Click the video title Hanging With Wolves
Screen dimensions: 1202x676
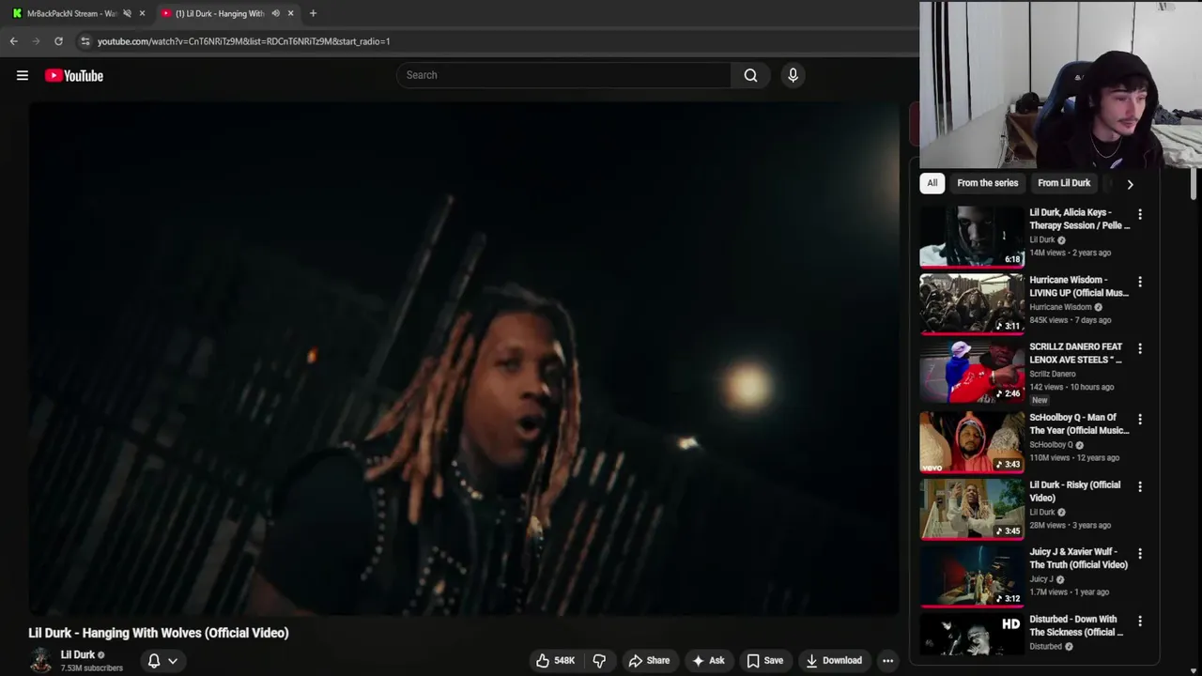click(159, 633)
